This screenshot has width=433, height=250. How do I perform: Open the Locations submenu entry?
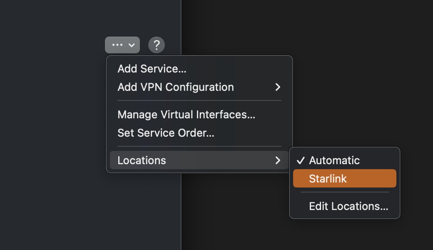[x=199, y=160]
